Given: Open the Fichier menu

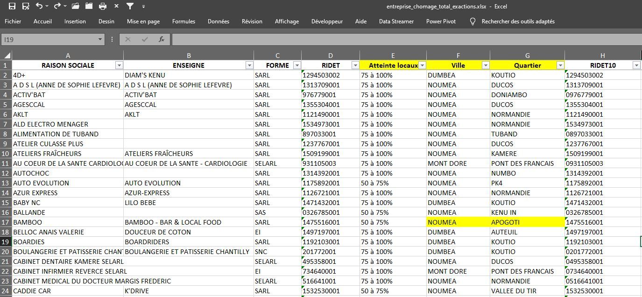Looking at the screenshot, I should click(13, 21).
